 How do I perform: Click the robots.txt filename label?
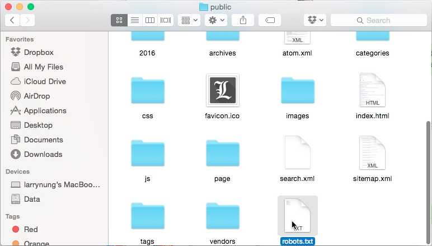pyautogui.click(x=298, y=242)
